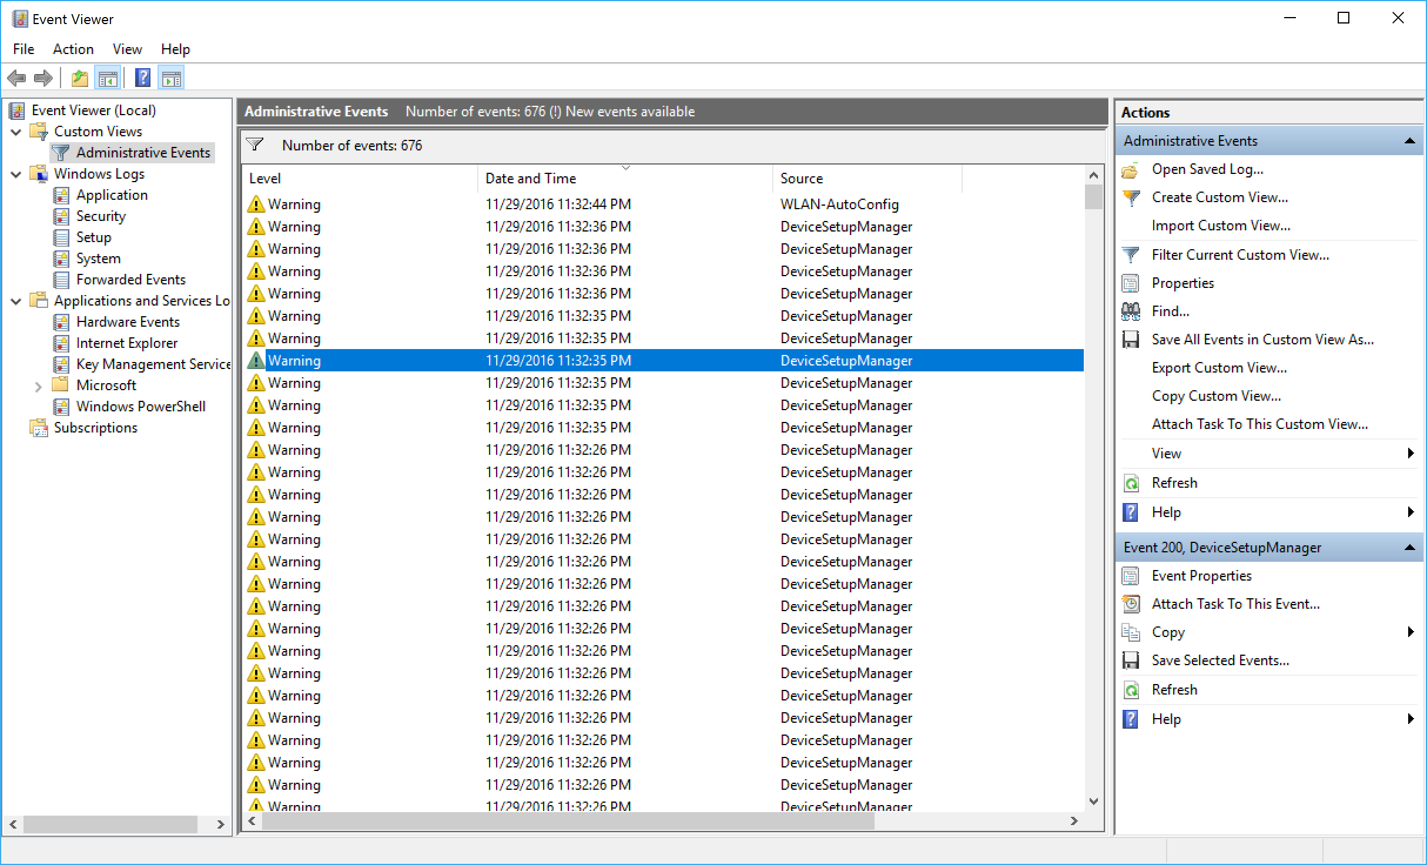The image size is (1427, 865).
Task: Select the System log in tree
Action: tap(98, 259)
